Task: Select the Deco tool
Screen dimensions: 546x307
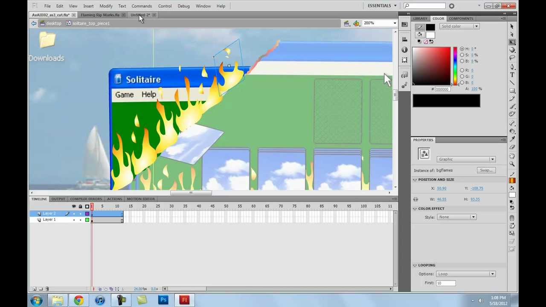Action: (512, 114)
